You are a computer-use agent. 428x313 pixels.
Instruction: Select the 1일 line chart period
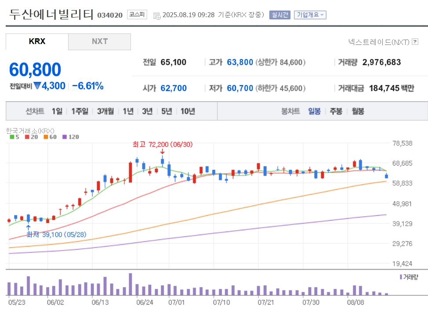pyautogui.click(x=57, y=111)
